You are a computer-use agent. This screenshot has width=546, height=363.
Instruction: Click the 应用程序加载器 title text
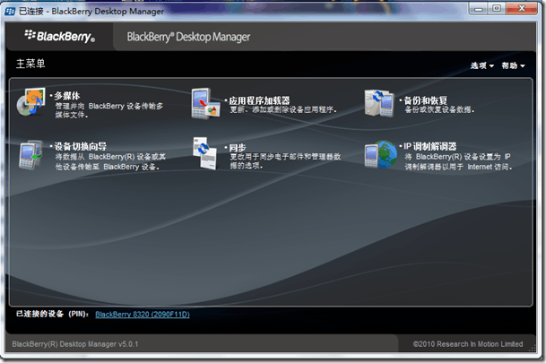[x=259, y=100]
